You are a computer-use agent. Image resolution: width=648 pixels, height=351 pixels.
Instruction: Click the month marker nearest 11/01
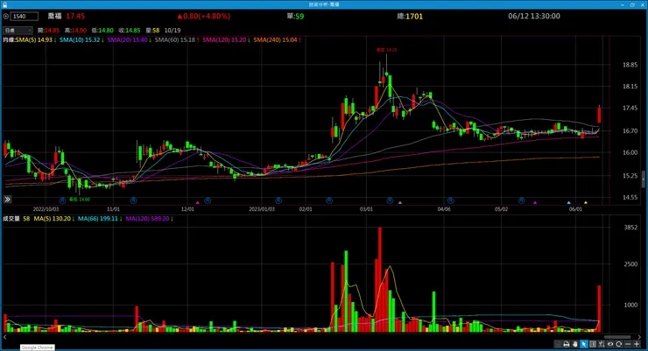pyautogui.click(x=133, y=200)
